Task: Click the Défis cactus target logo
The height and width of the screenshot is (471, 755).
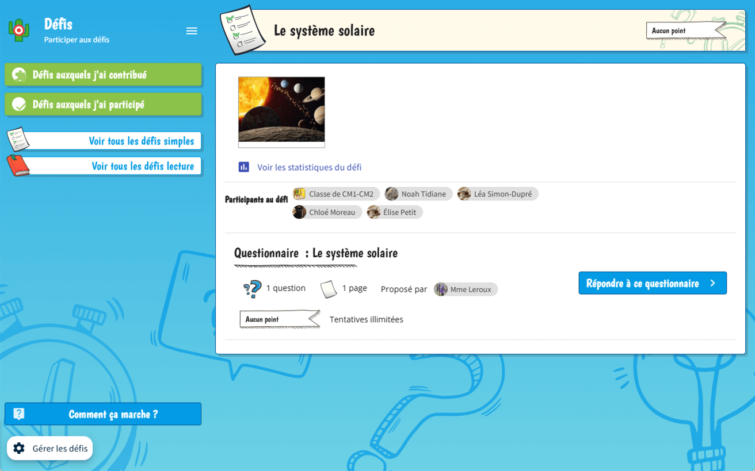Action: (x=19, y=30)
